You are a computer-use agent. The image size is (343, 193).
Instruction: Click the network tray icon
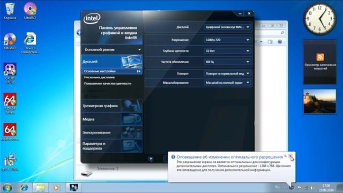point(306,188)
